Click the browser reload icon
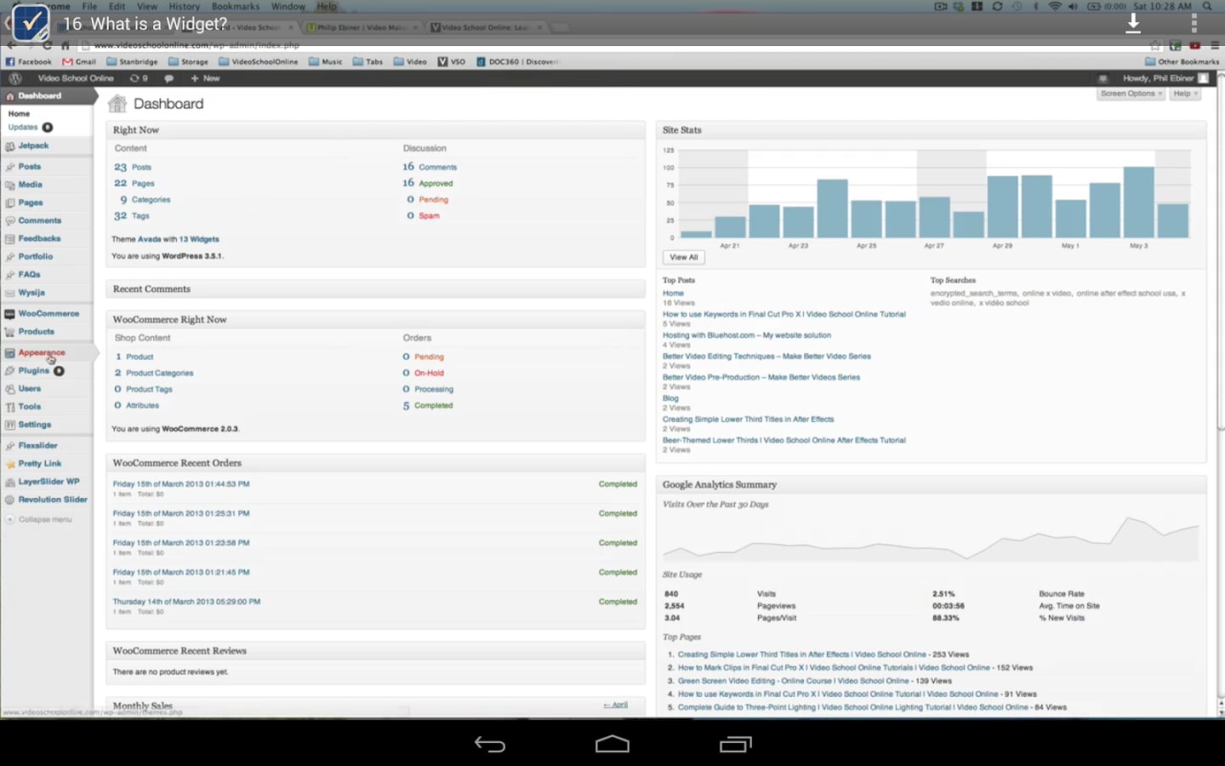1225x766 pixels. pos(48,45)
